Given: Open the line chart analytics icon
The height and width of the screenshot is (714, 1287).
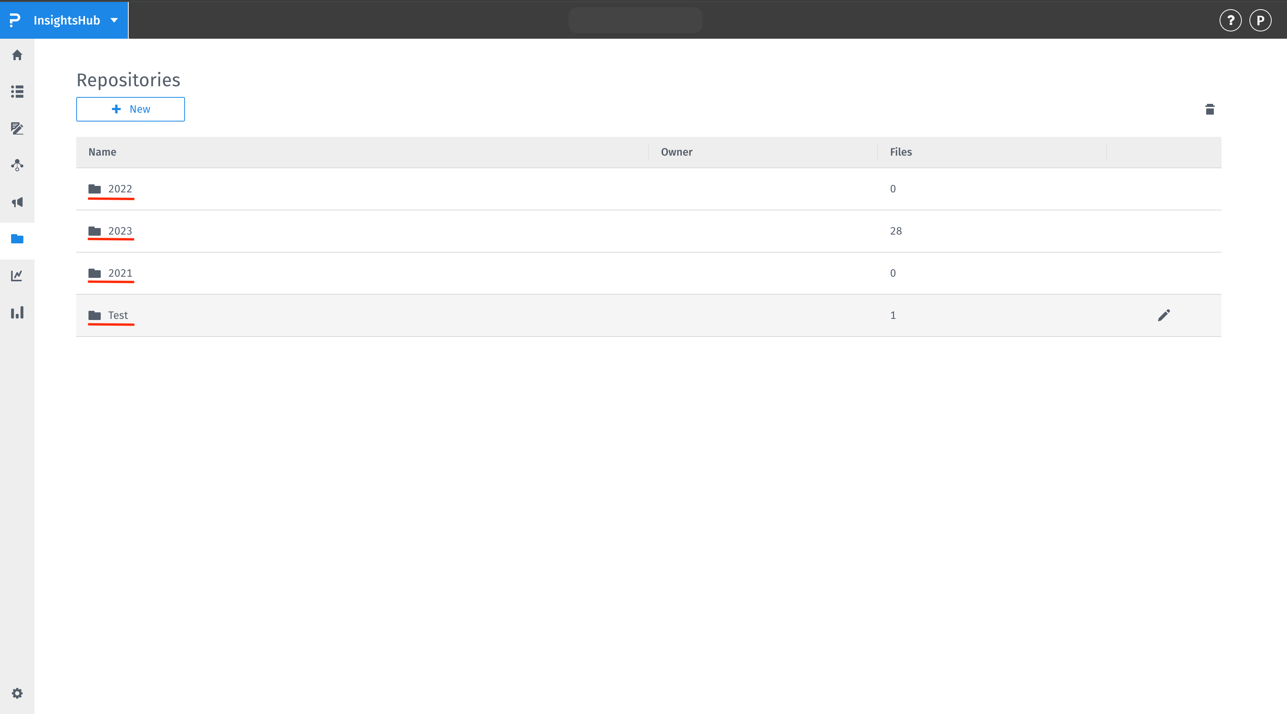Looking at the screenshot, I should [17, 276].
